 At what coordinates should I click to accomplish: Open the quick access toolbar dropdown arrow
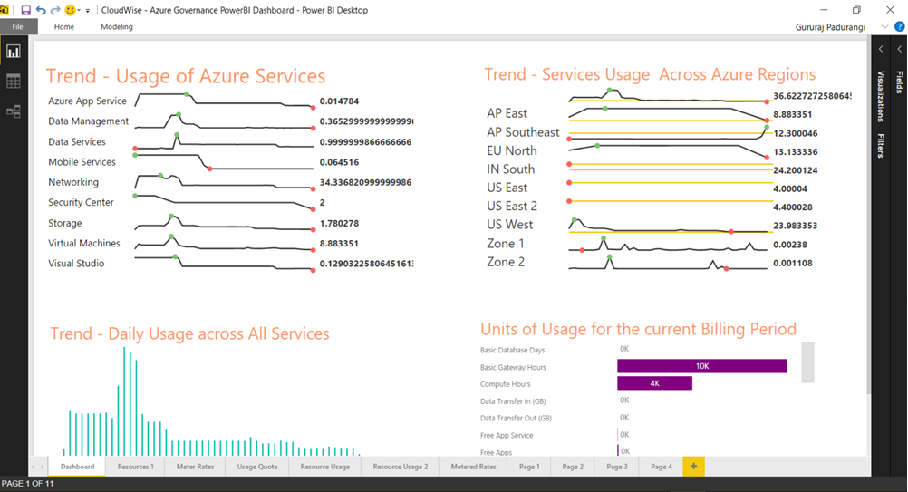[88, 10]
